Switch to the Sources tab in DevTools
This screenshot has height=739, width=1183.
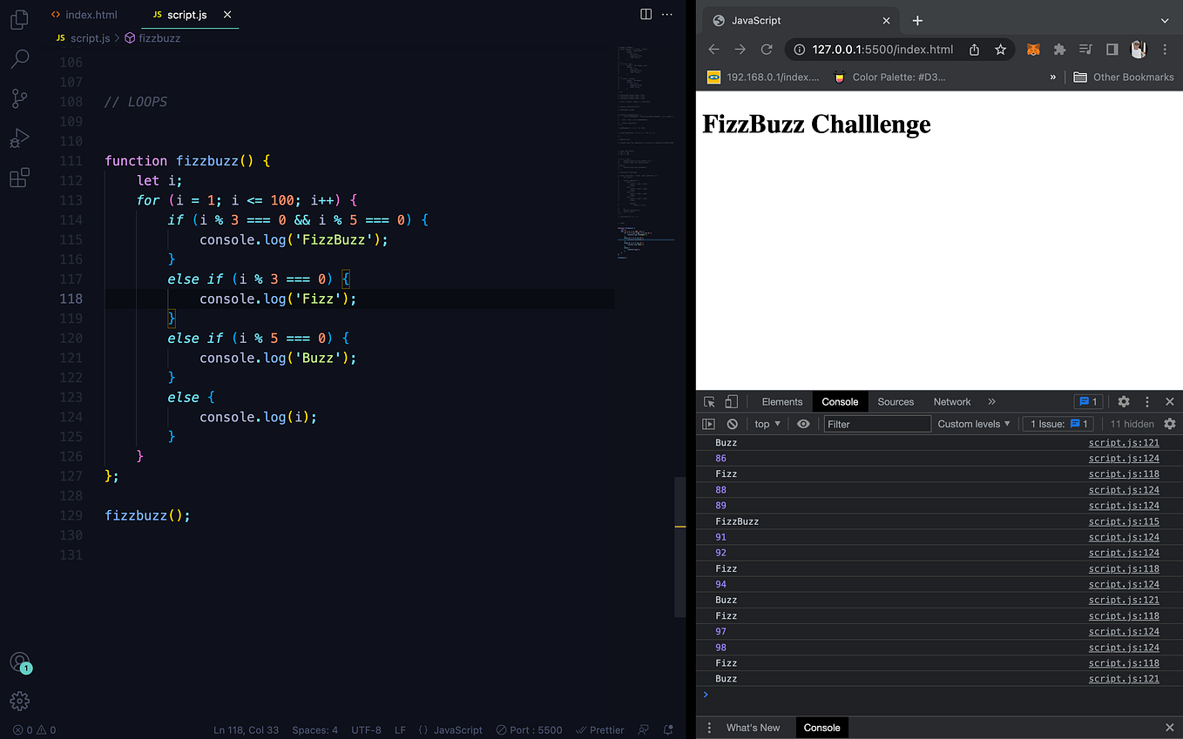896,401
